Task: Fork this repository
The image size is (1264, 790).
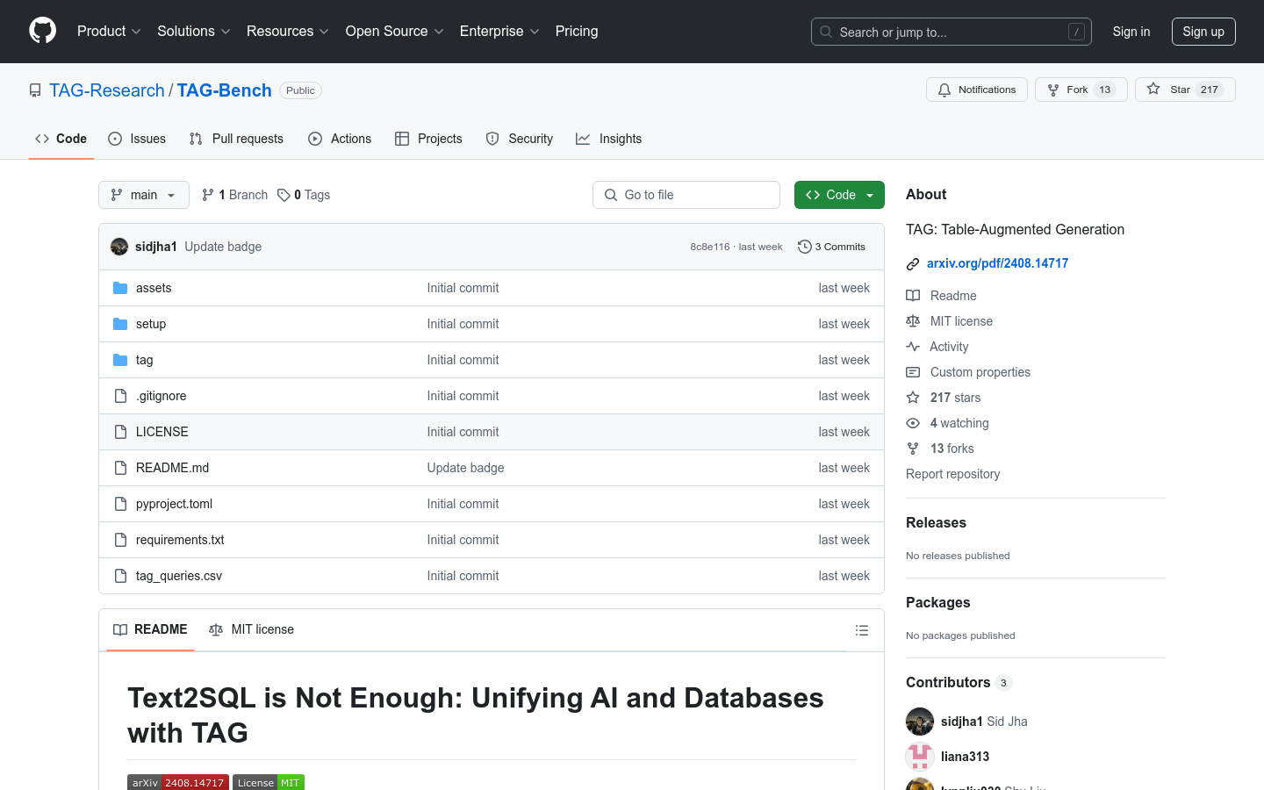Action: click(x=1081, y=90)
